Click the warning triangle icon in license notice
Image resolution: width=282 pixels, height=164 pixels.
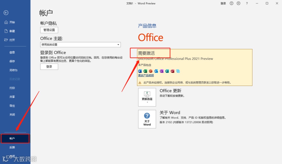[x=140, y=83]
